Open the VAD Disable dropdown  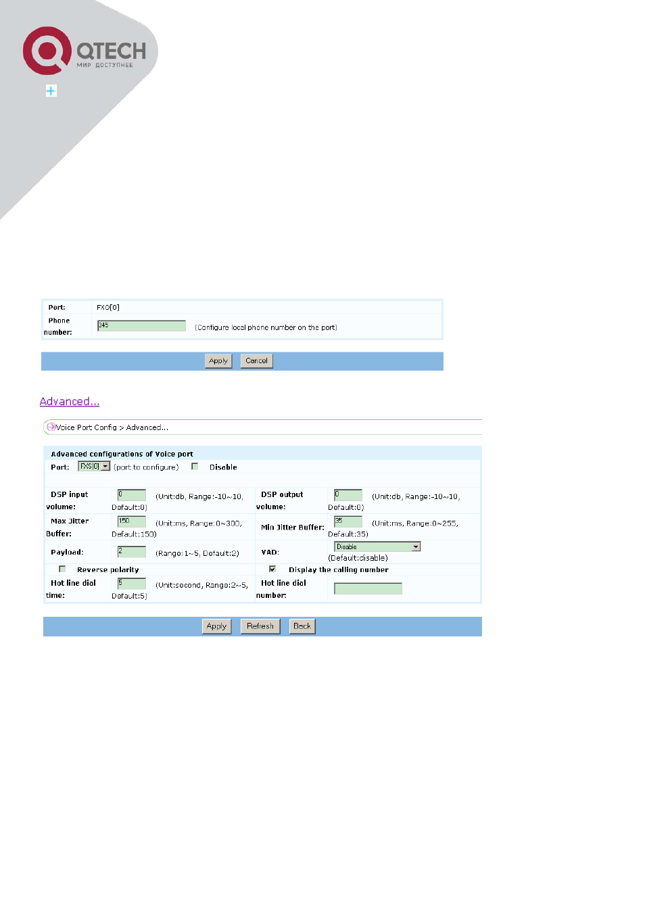pyautogui.click(x=377, y=546)
